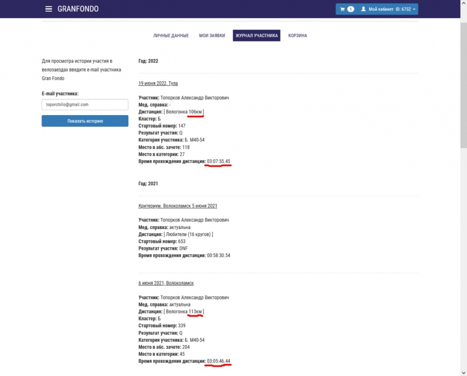Open the 19 июня 2022, Тула event link
Image resolution: width=467 pixels, height=376 pixels.
[x=158, y=84]
